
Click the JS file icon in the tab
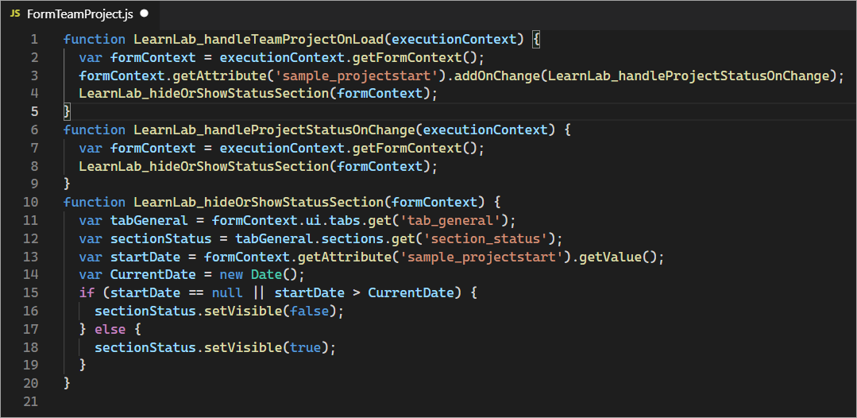pyautogui.click(x=15, y=14)
